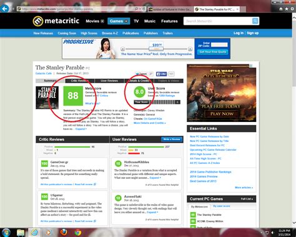Image resolution: width=296 pixels, height=237 pixels.
Task: Open More Details and Credits link
Action: pyautogui.click(x=149, y=123)
